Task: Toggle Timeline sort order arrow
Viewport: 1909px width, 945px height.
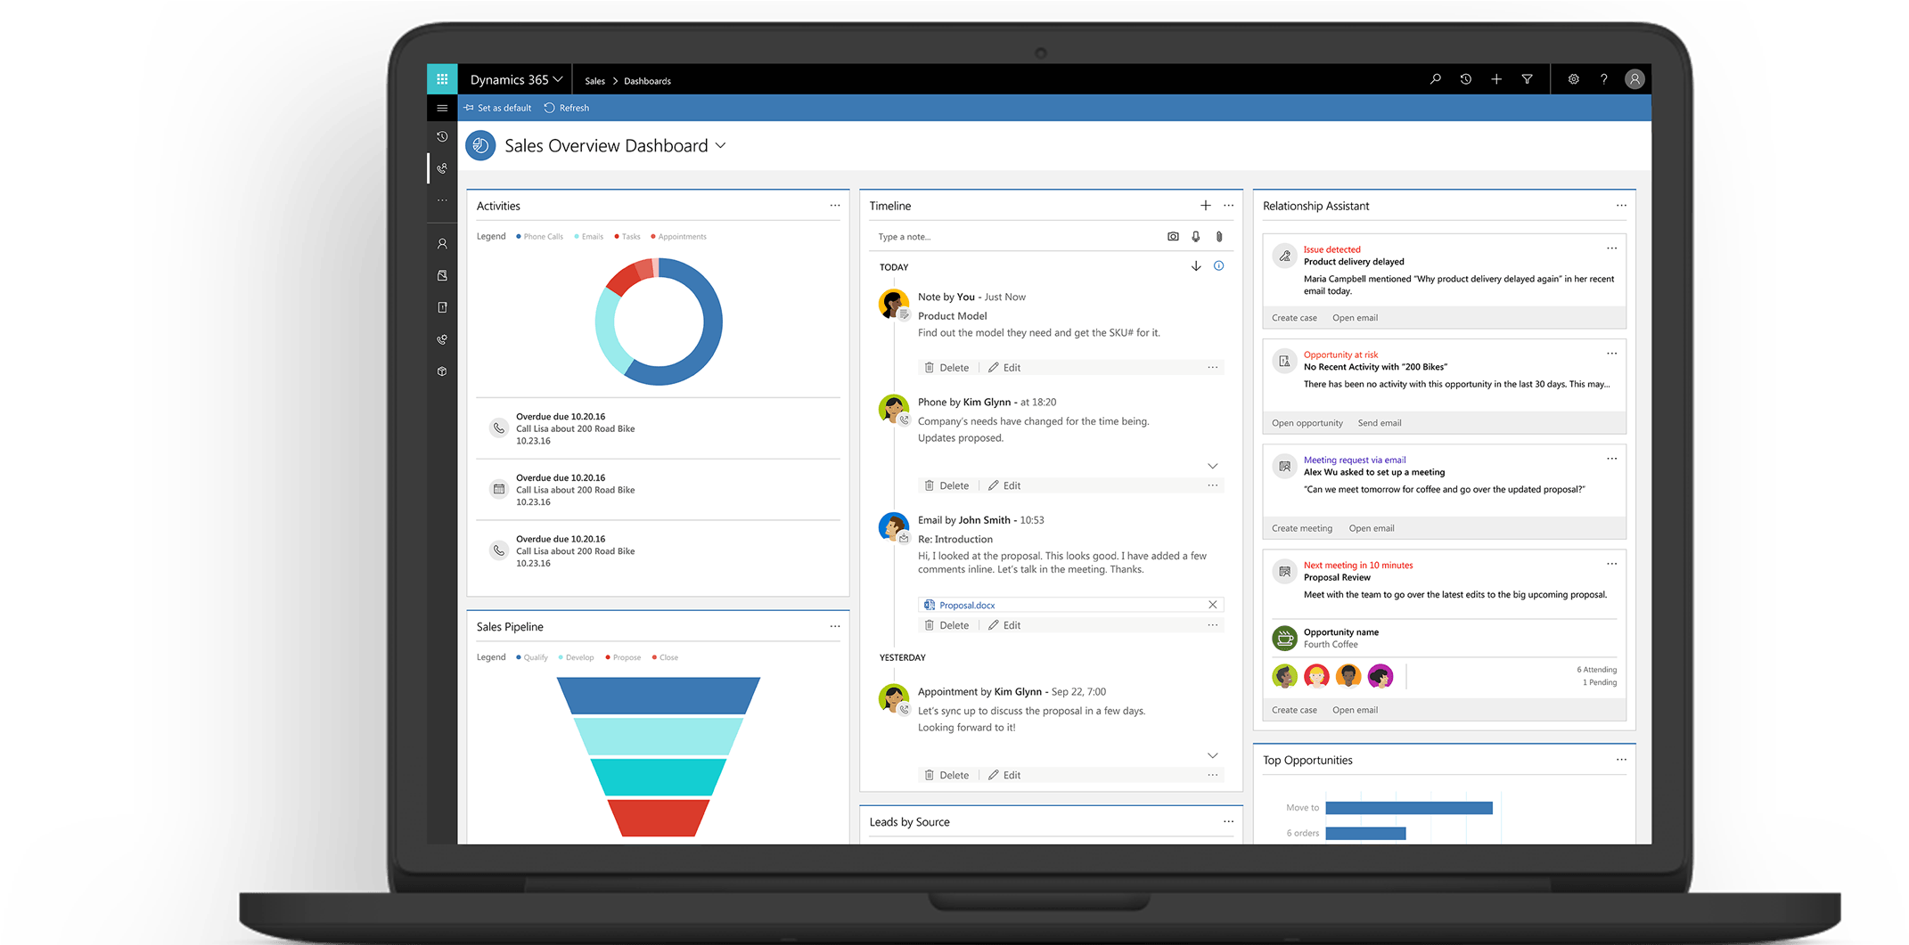Action: tap(1196, 266)
